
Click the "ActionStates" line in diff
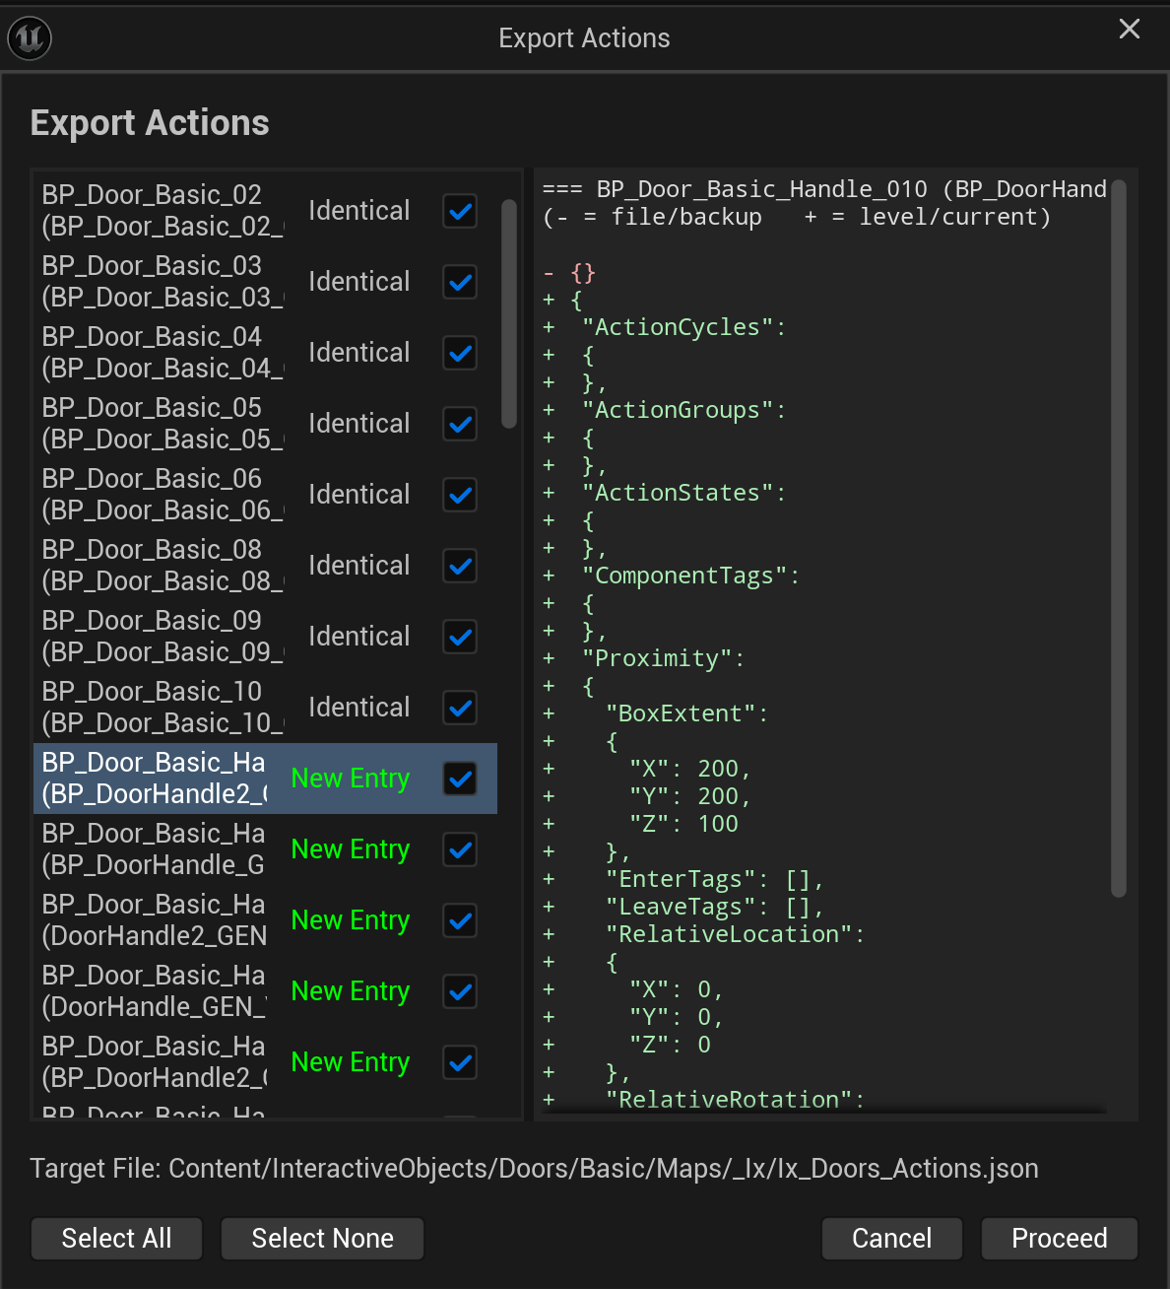[665, 493]
